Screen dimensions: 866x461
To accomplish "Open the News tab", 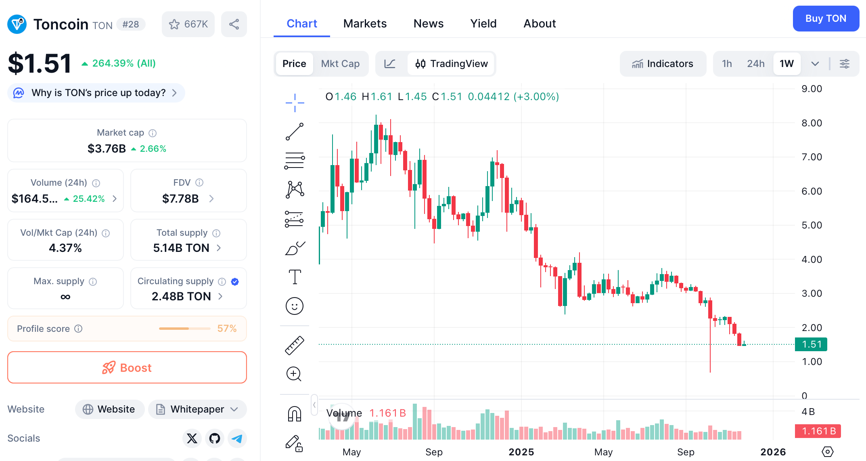I will pyautogui.click(x=428, y=23).
